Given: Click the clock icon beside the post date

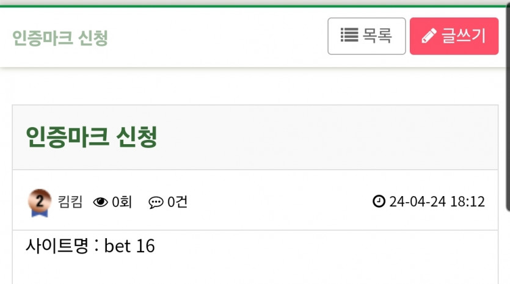Looking at the screenshot, I should 379,201.
